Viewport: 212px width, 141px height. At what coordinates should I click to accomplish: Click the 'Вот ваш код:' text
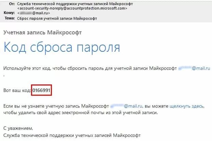pos(17,90)
